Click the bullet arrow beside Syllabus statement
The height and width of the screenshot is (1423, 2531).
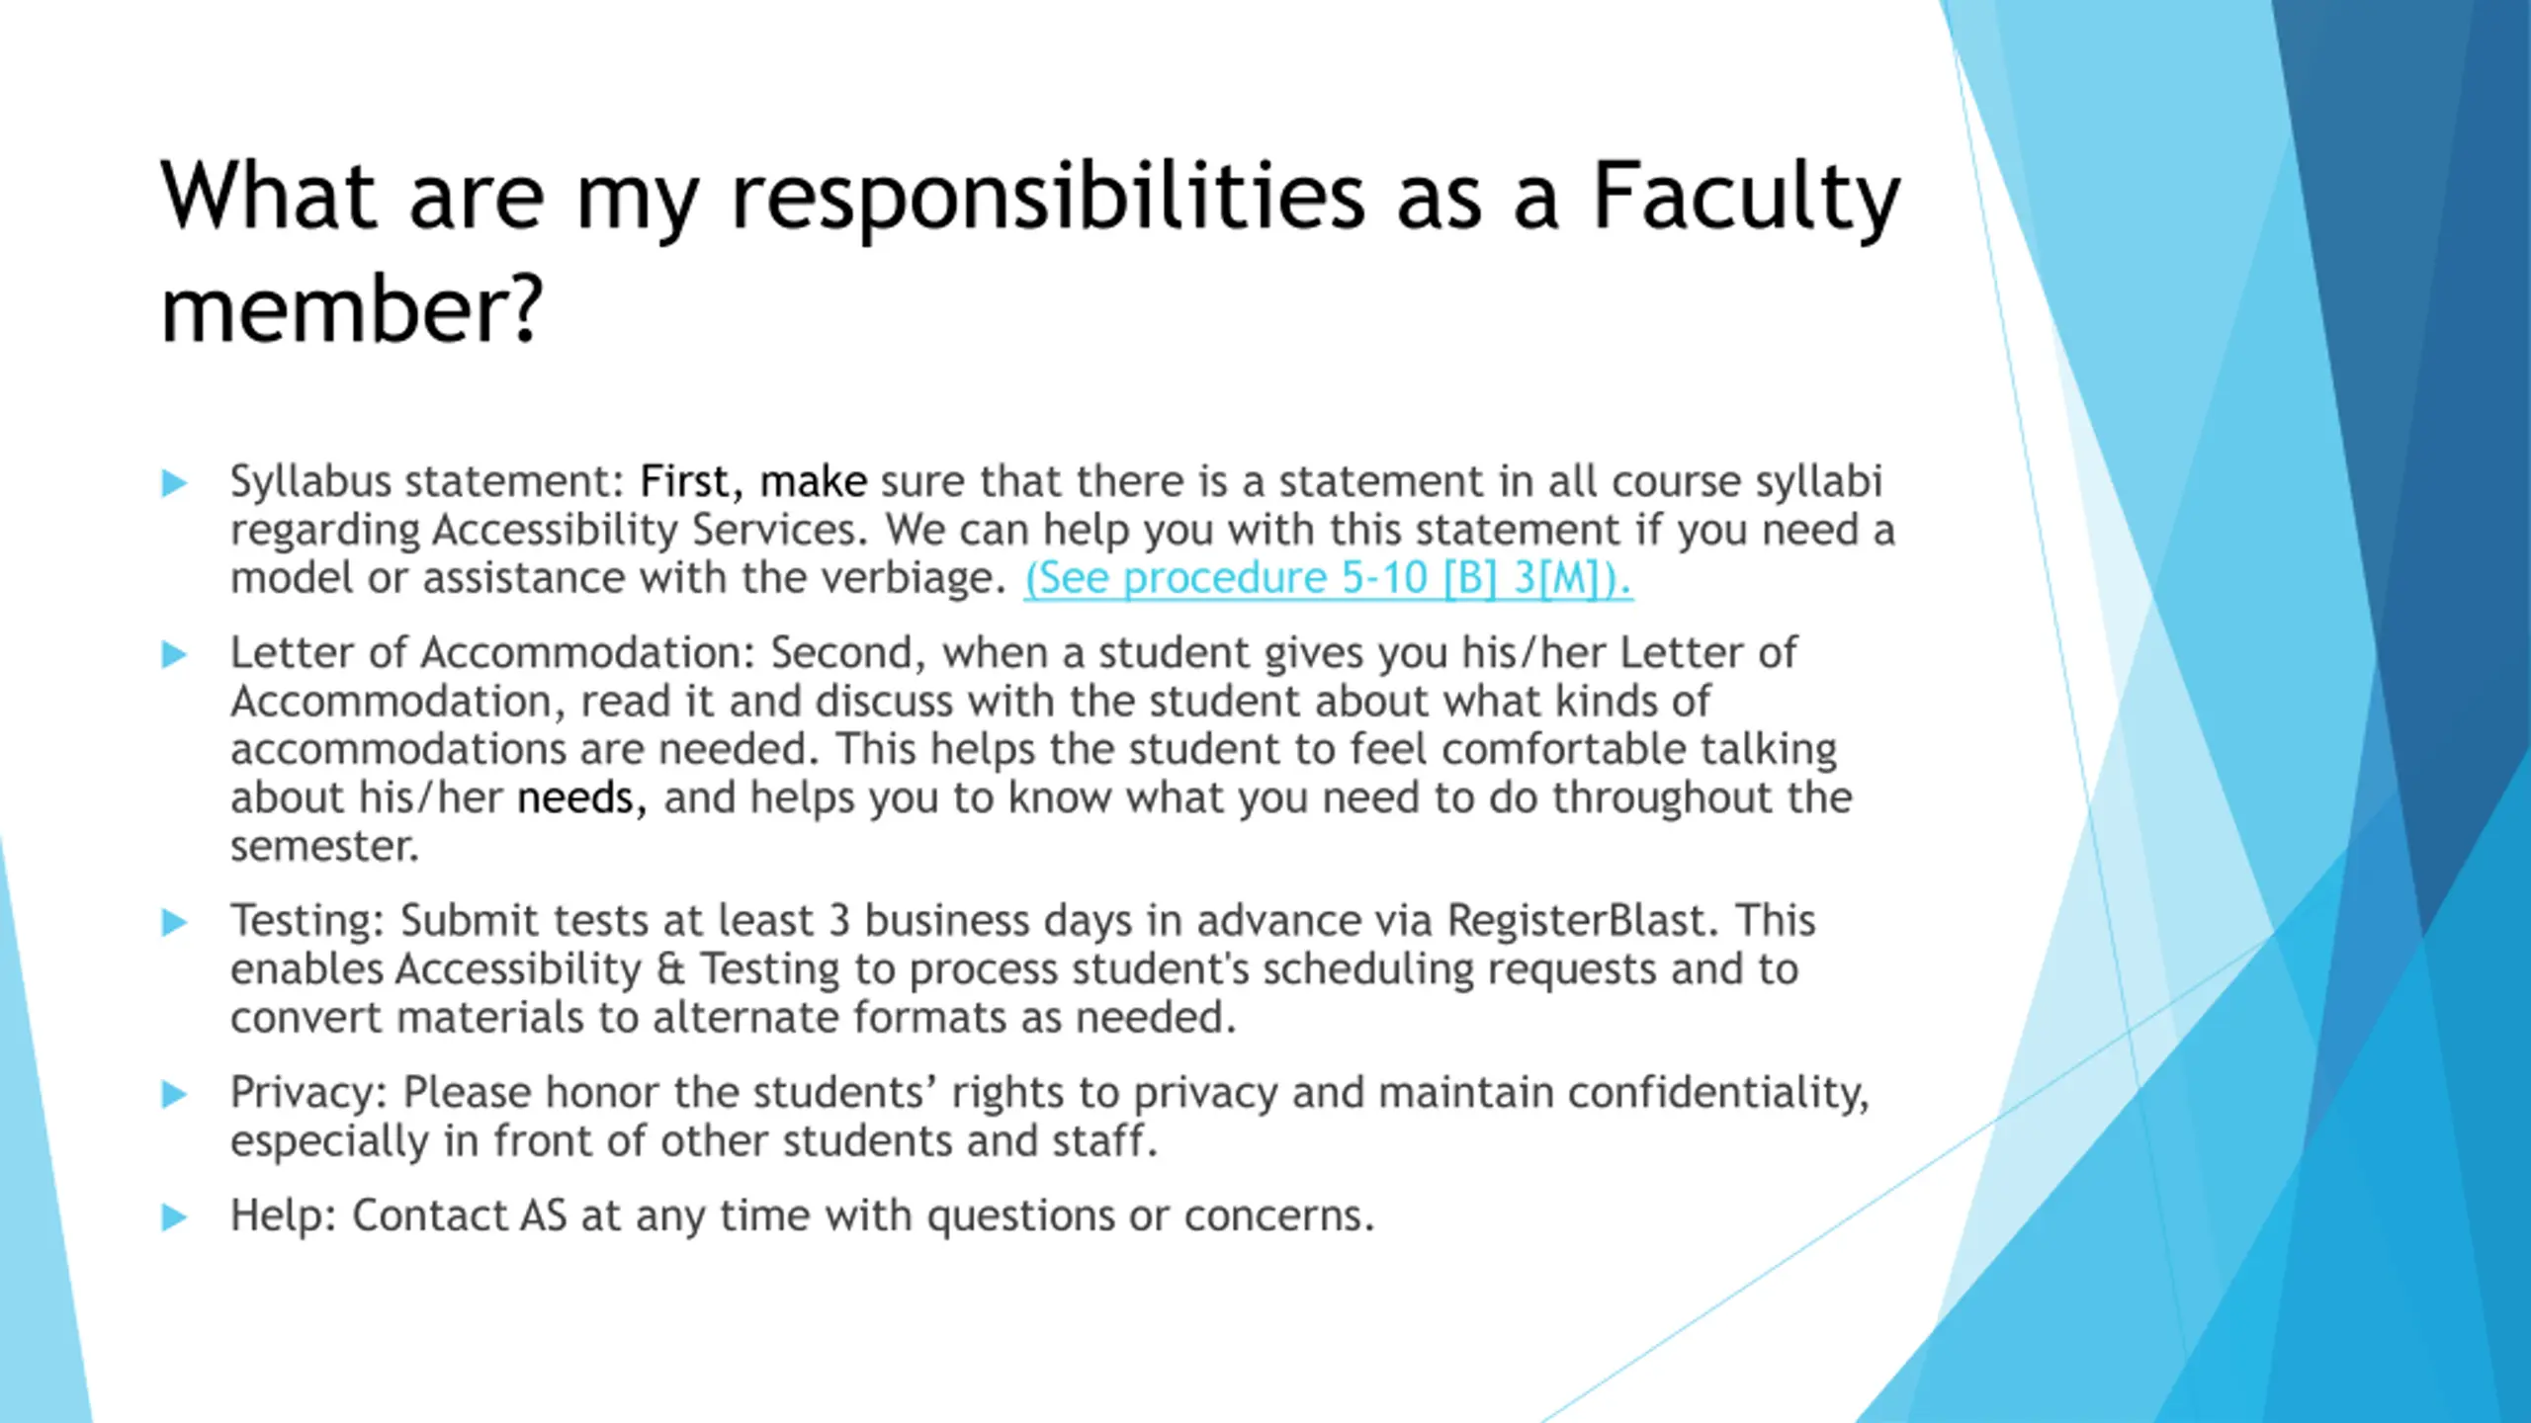(174, 483)
